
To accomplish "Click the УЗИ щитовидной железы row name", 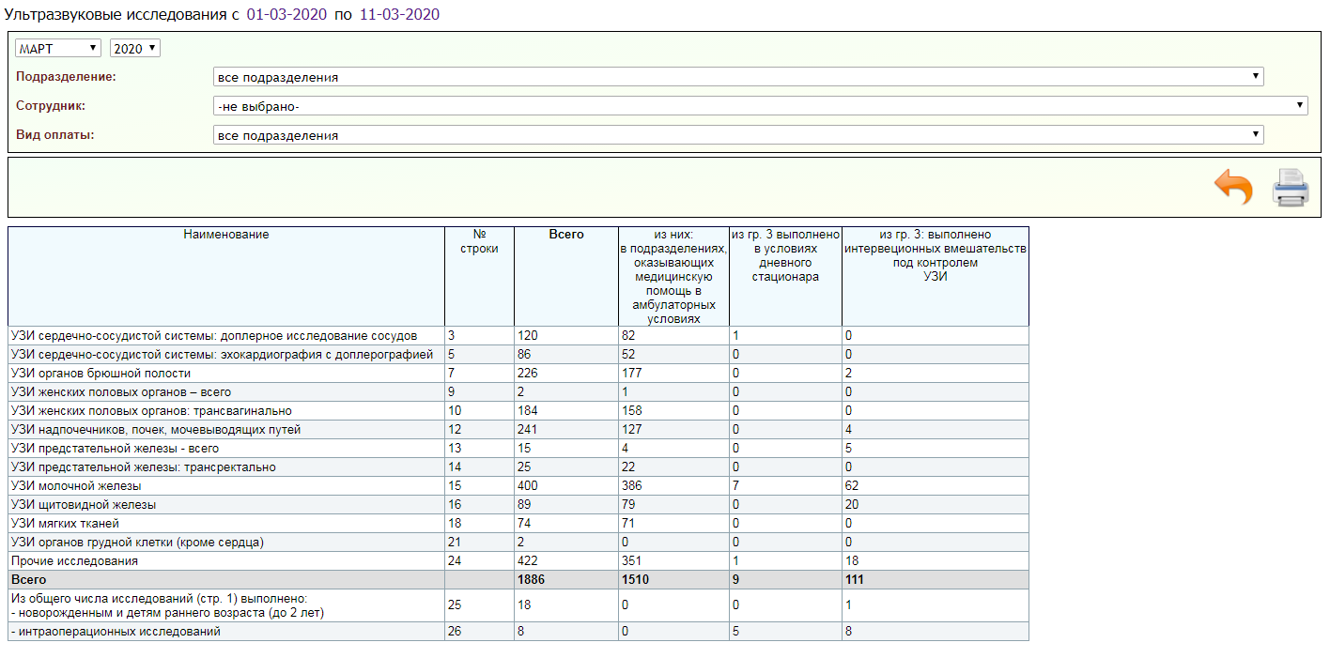I will [x=84, y=505].
